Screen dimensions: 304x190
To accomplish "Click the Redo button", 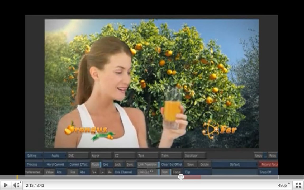I will point(273,155).
